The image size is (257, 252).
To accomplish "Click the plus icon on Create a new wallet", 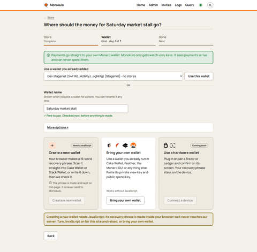I will coord(52,146).
